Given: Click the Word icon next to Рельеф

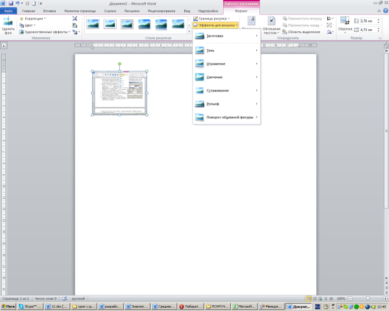Looking at the screenshot, I should click(x=200, y=104).
